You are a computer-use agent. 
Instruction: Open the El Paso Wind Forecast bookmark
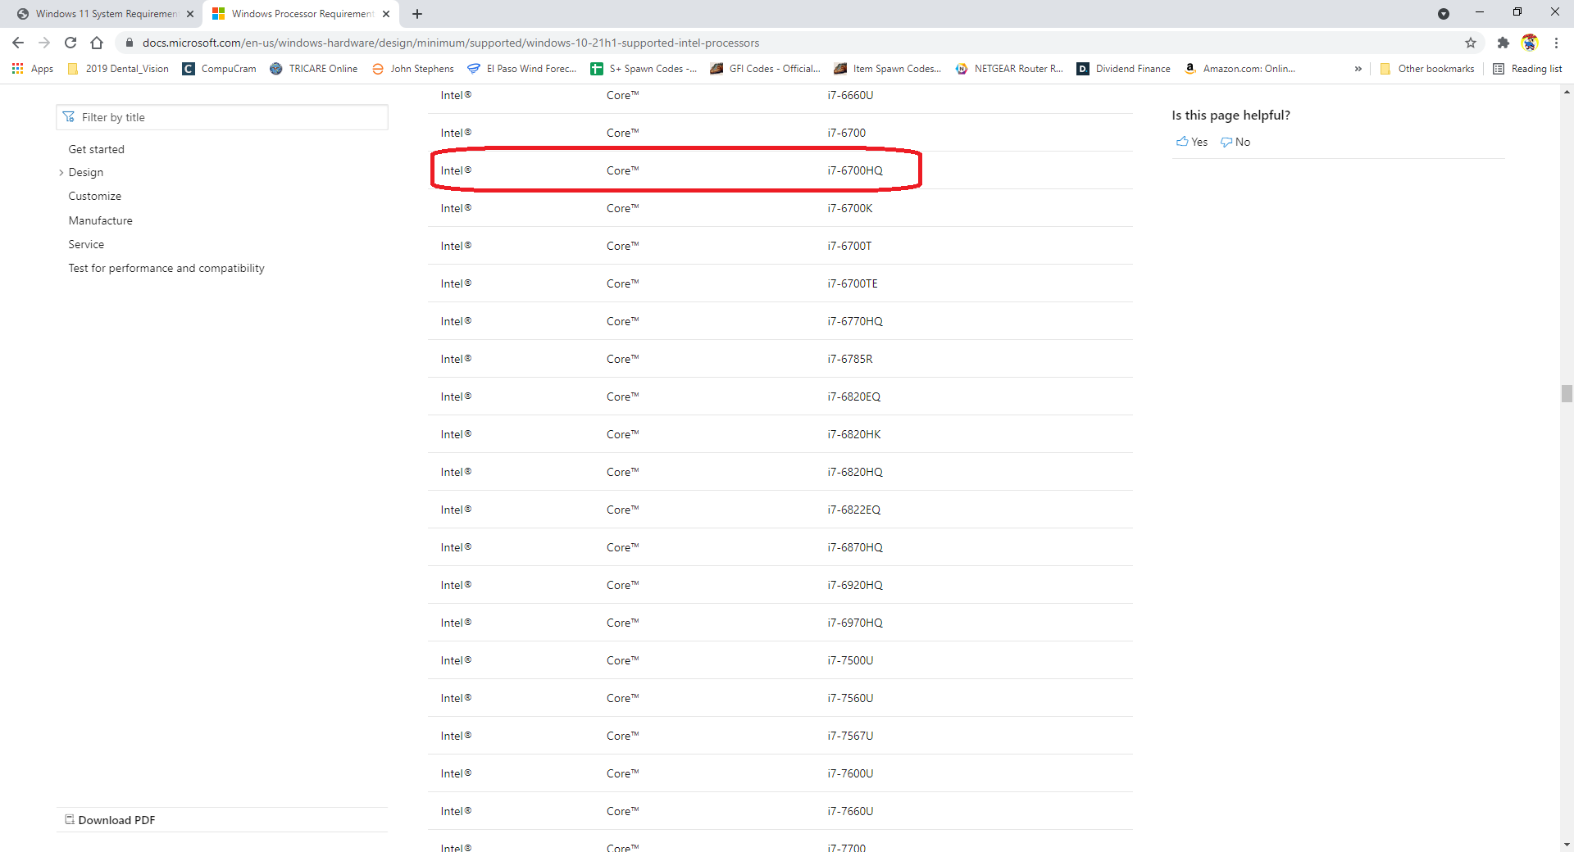tap(521, 69)
